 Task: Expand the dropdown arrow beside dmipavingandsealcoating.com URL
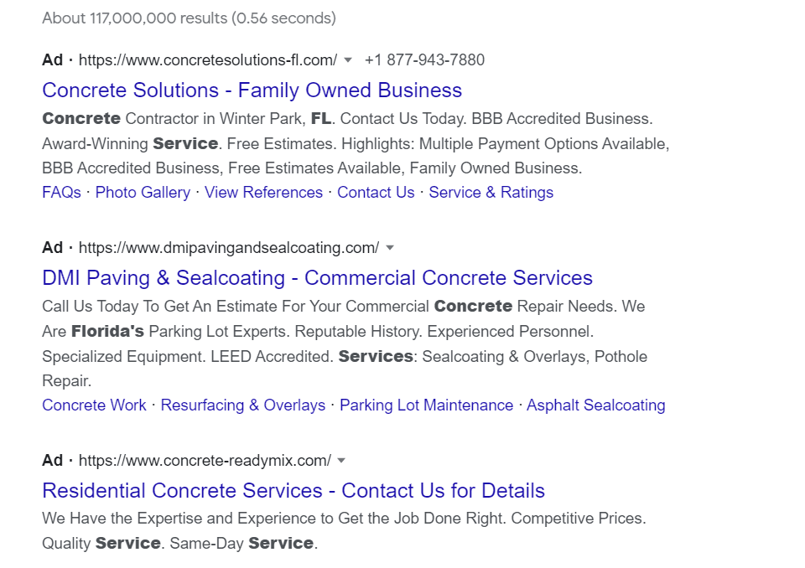click(x=390, y=248)
